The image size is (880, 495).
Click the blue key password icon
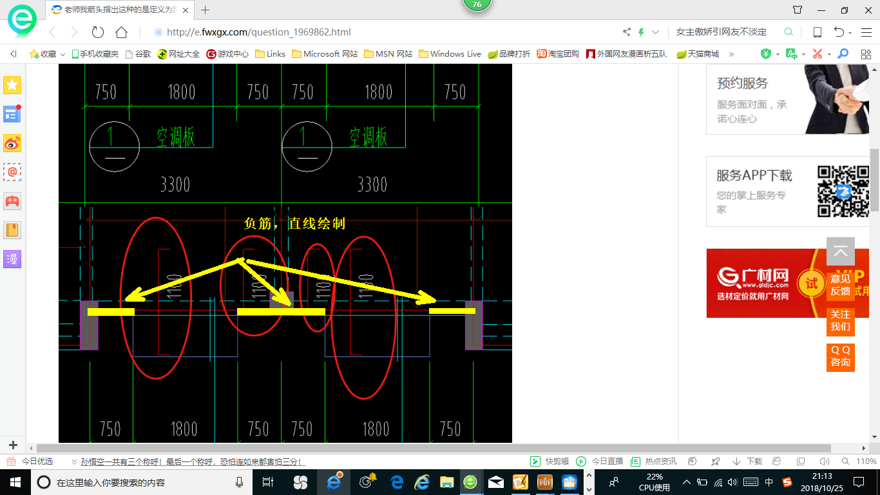click(x=843, y=54)
